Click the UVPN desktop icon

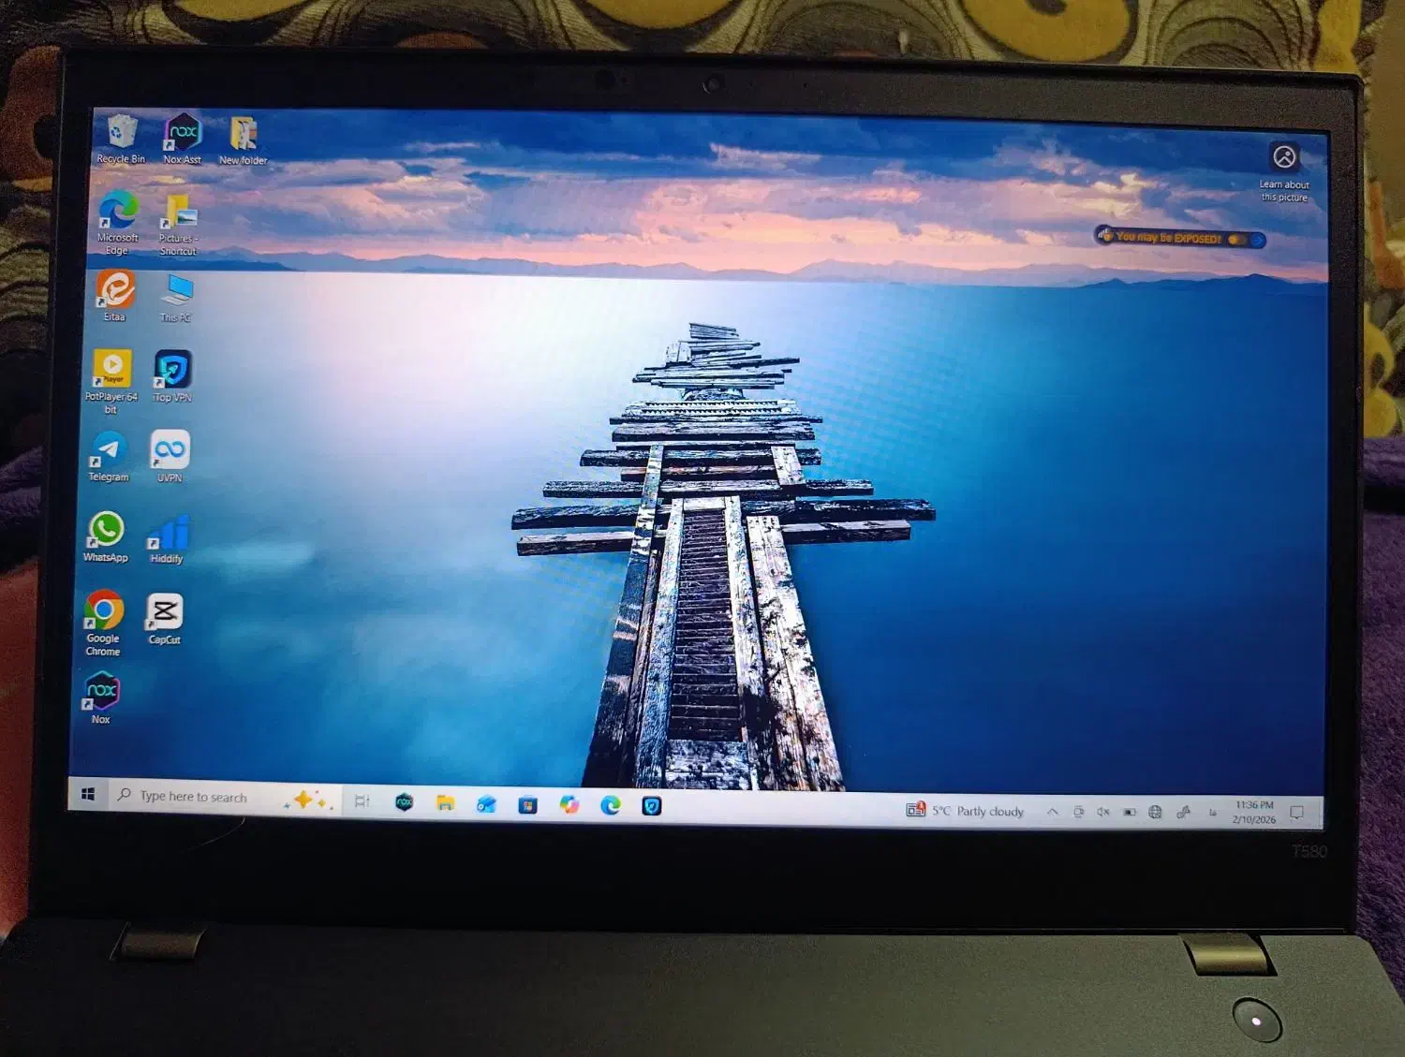point(170,452)
